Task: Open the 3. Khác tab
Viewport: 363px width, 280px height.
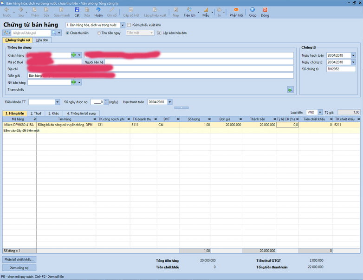Action: tap(53, 113)
